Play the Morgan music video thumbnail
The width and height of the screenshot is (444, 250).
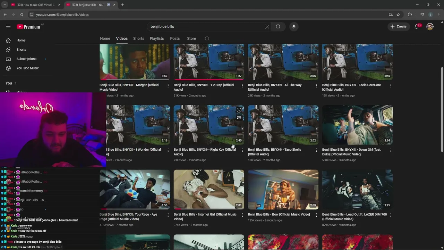coord(135,62)
